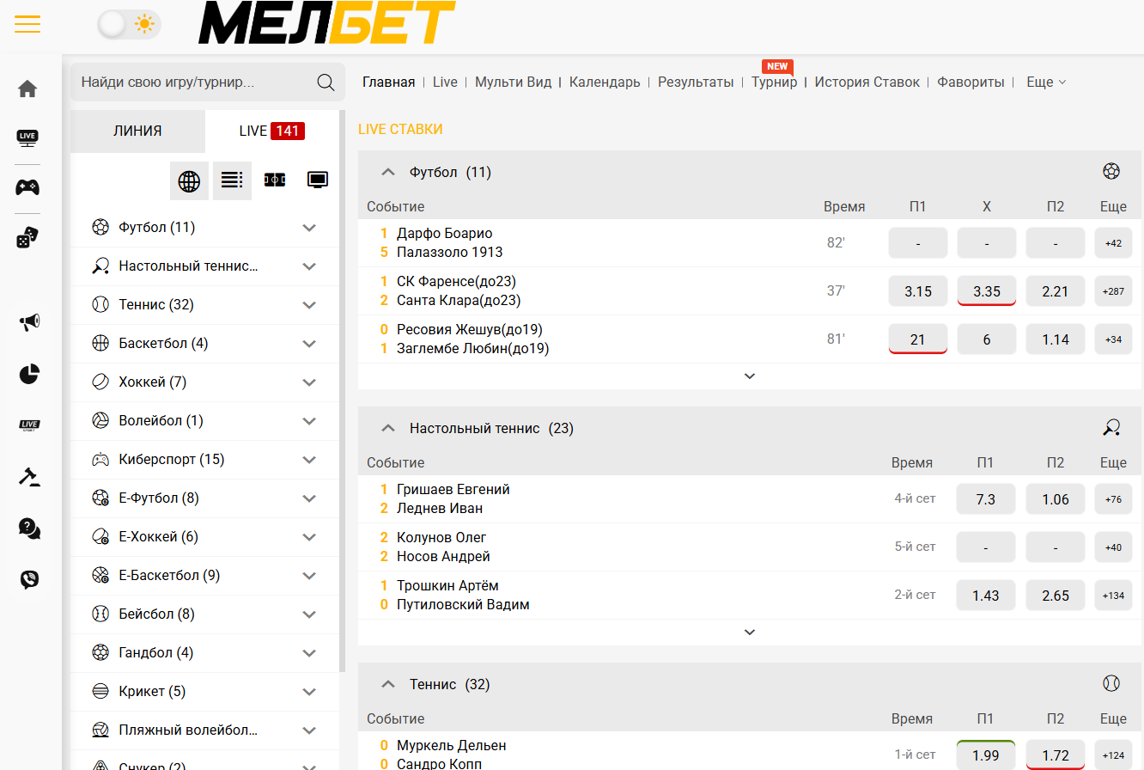Expand Настольный теннис in the sidebar
This screenshot has width=1144, height=770.
pos(309,266)
